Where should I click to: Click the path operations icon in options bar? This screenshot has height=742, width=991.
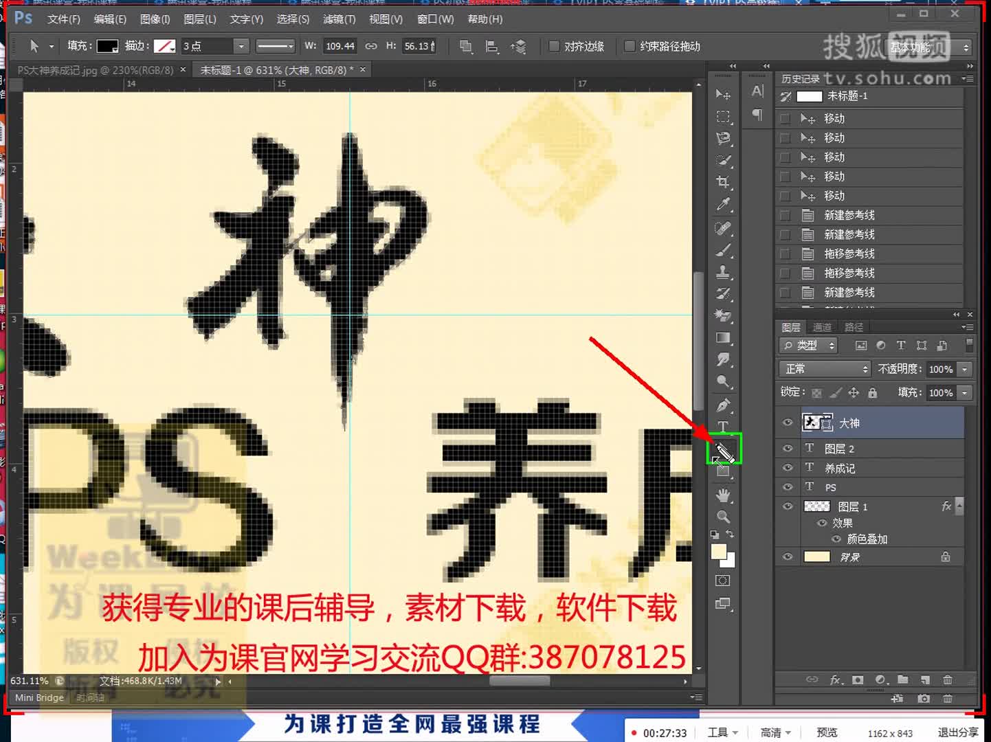click(x=466, y=46)
